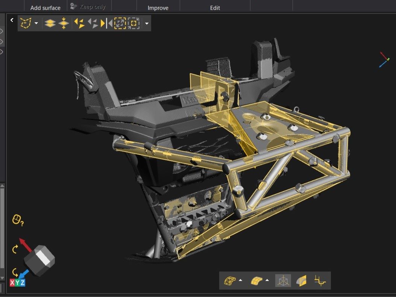Click the expand selection dashed-box icon
The image size is (396, 297).
[x=120, y=23]
